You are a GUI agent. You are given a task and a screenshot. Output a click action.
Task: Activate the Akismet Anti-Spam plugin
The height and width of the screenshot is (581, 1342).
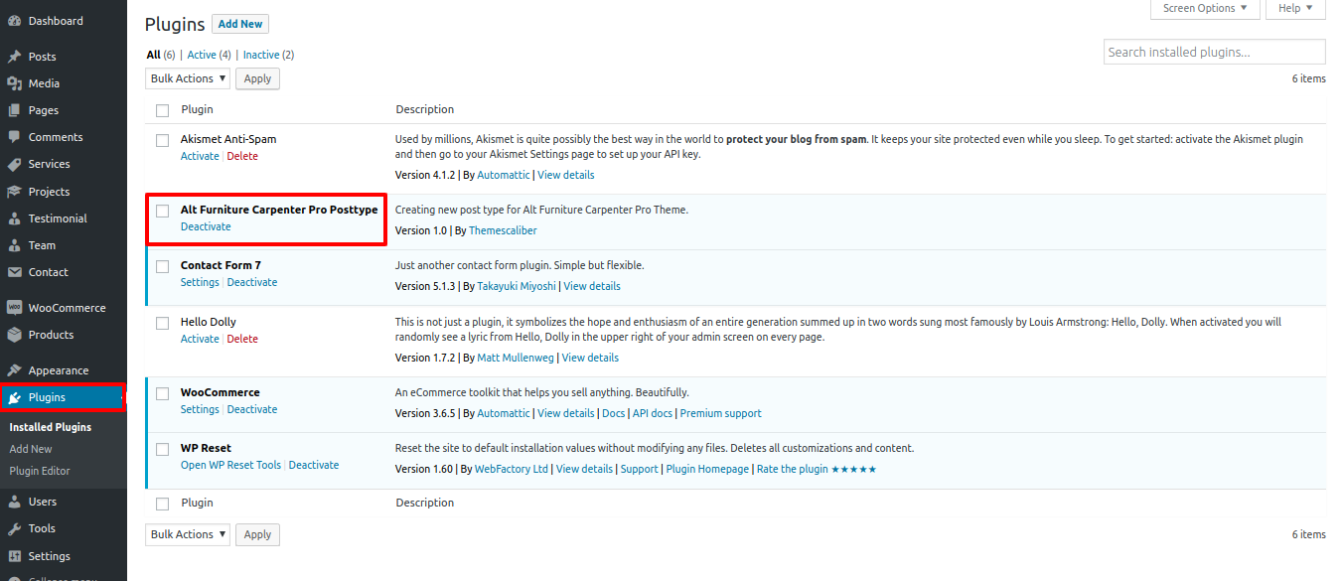200,156
